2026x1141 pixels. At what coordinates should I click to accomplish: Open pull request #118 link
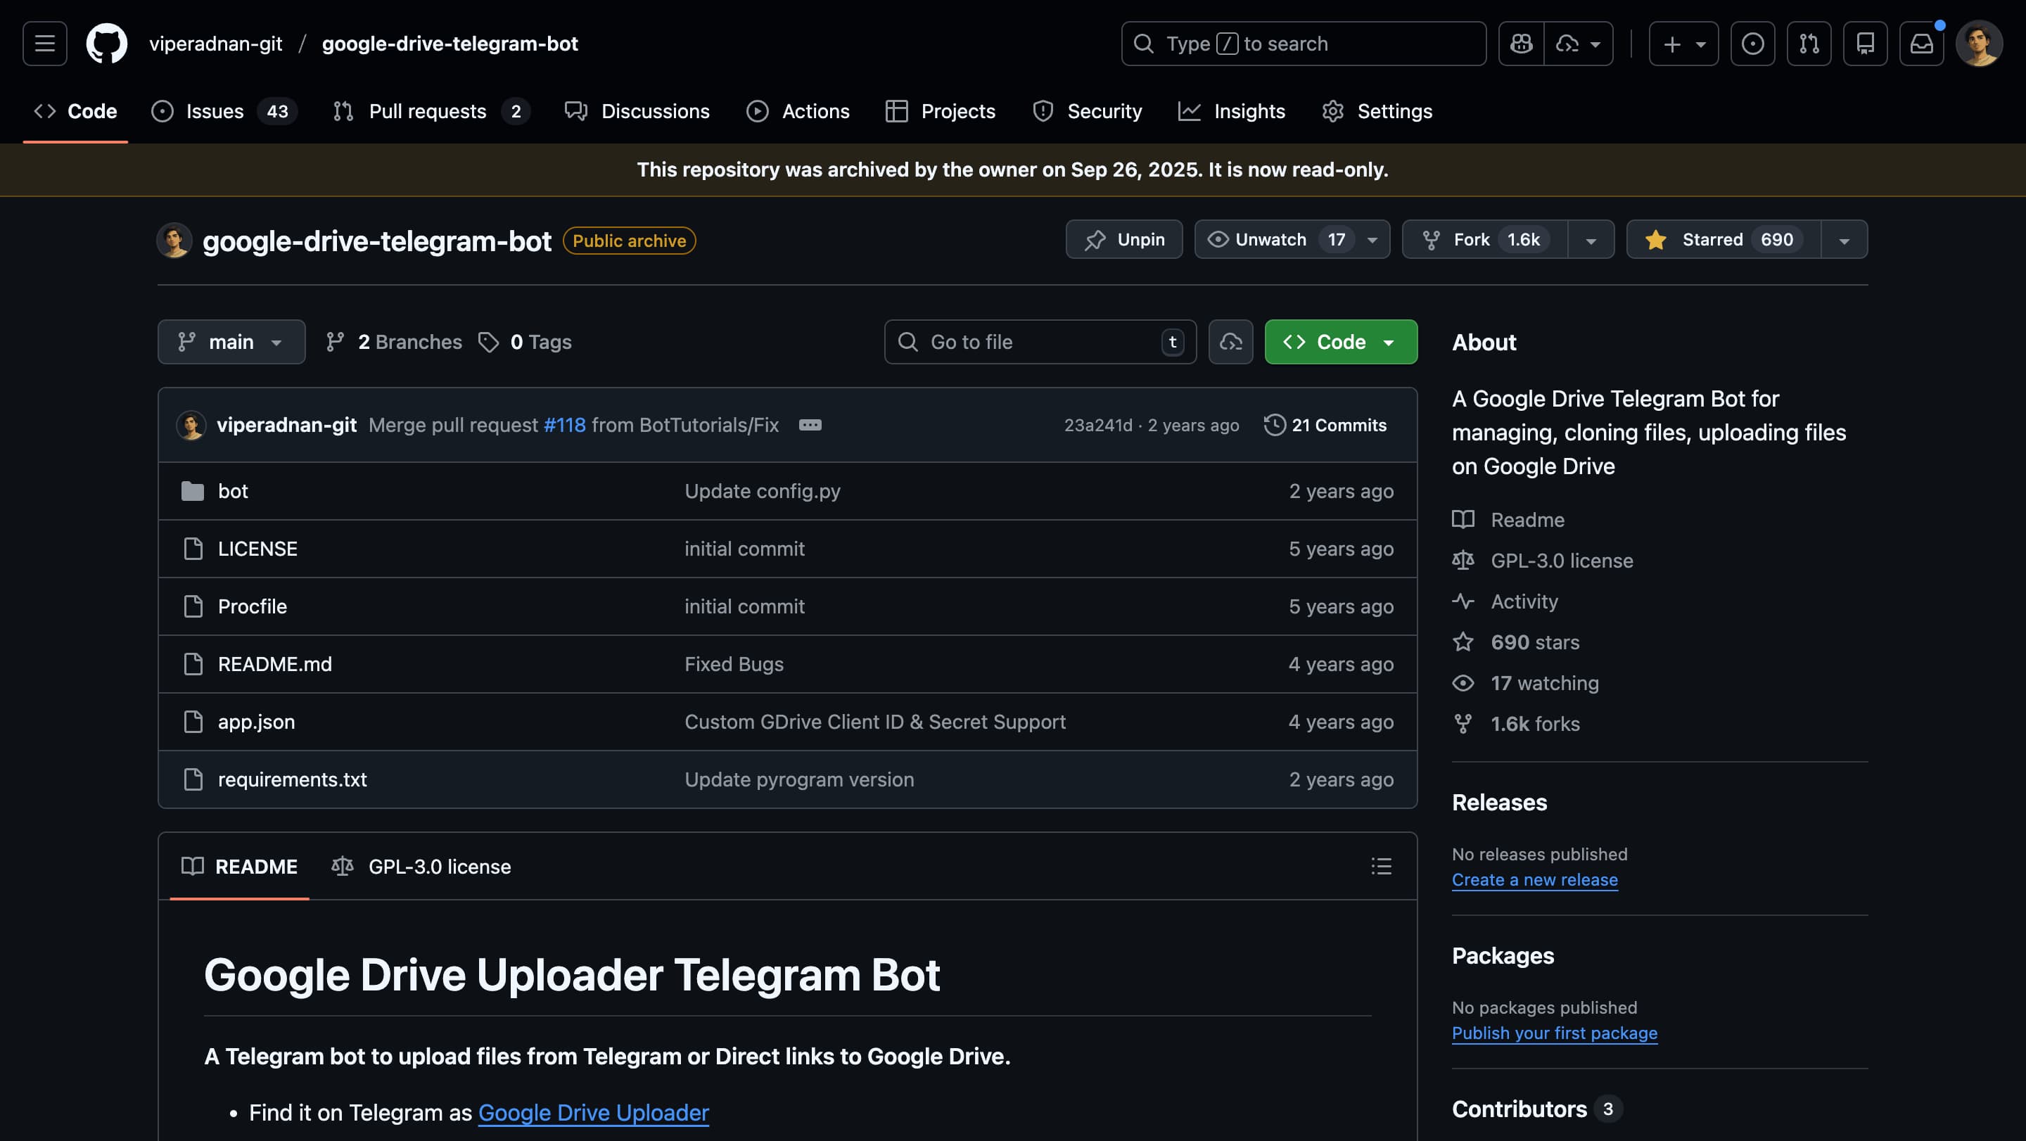click(565, 425)
